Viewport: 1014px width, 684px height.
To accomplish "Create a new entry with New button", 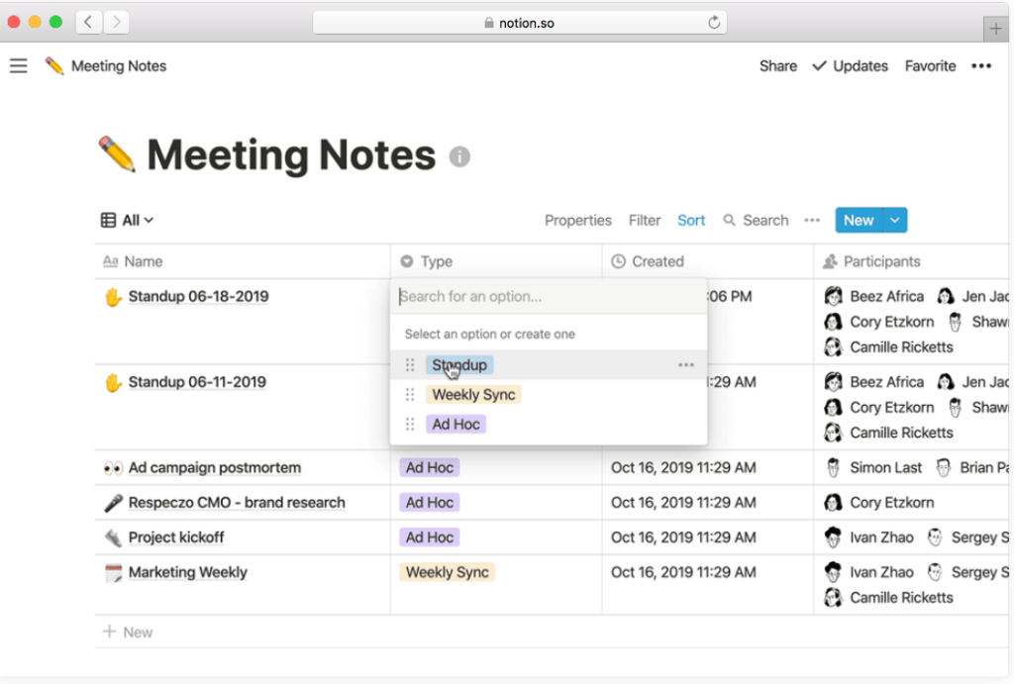I will 859,220.
